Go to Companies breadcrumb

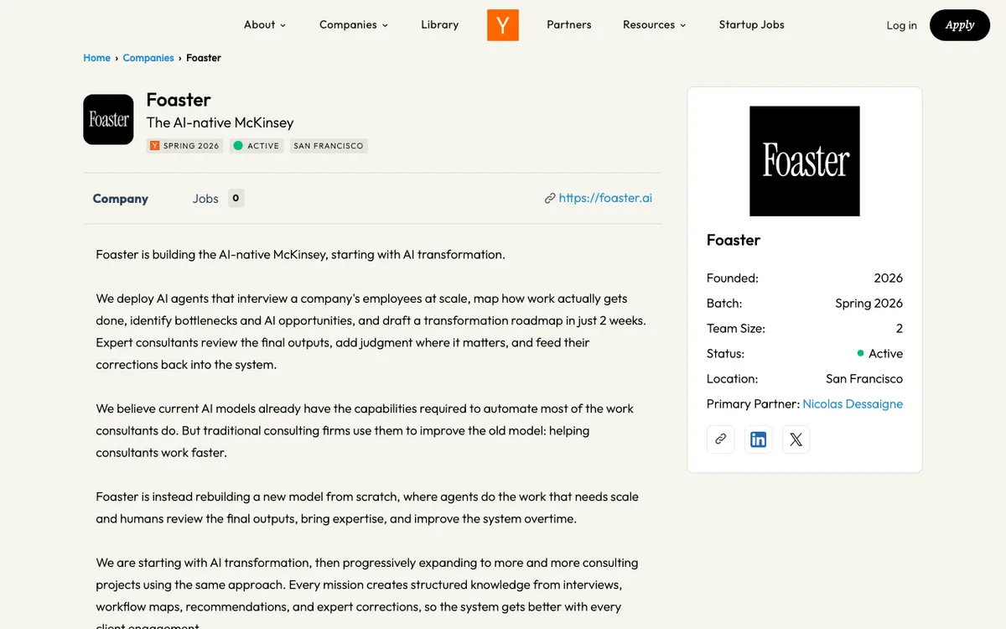148,58
